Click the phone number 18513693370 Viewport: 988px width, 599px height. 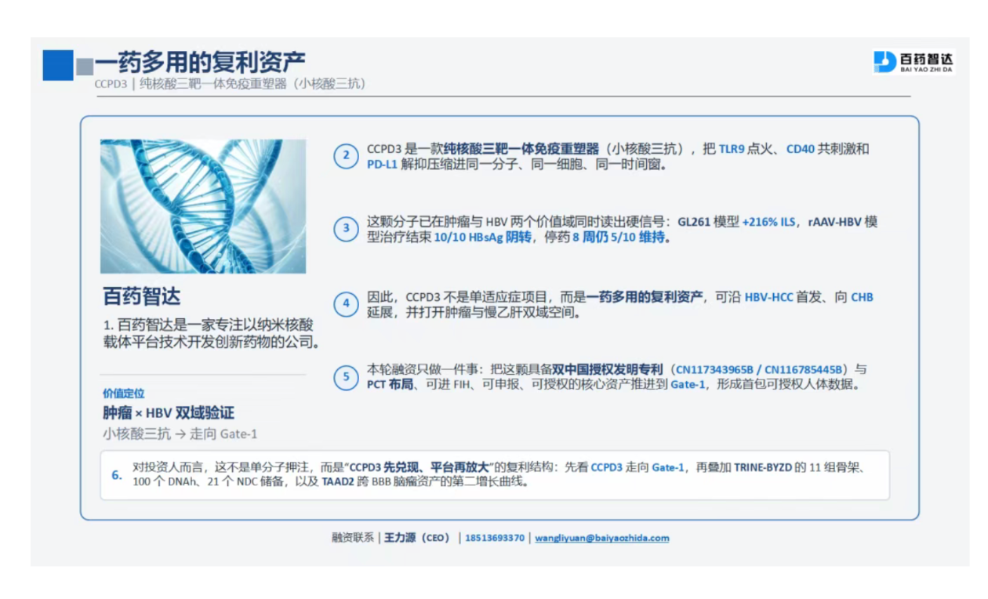pos(495,538)
